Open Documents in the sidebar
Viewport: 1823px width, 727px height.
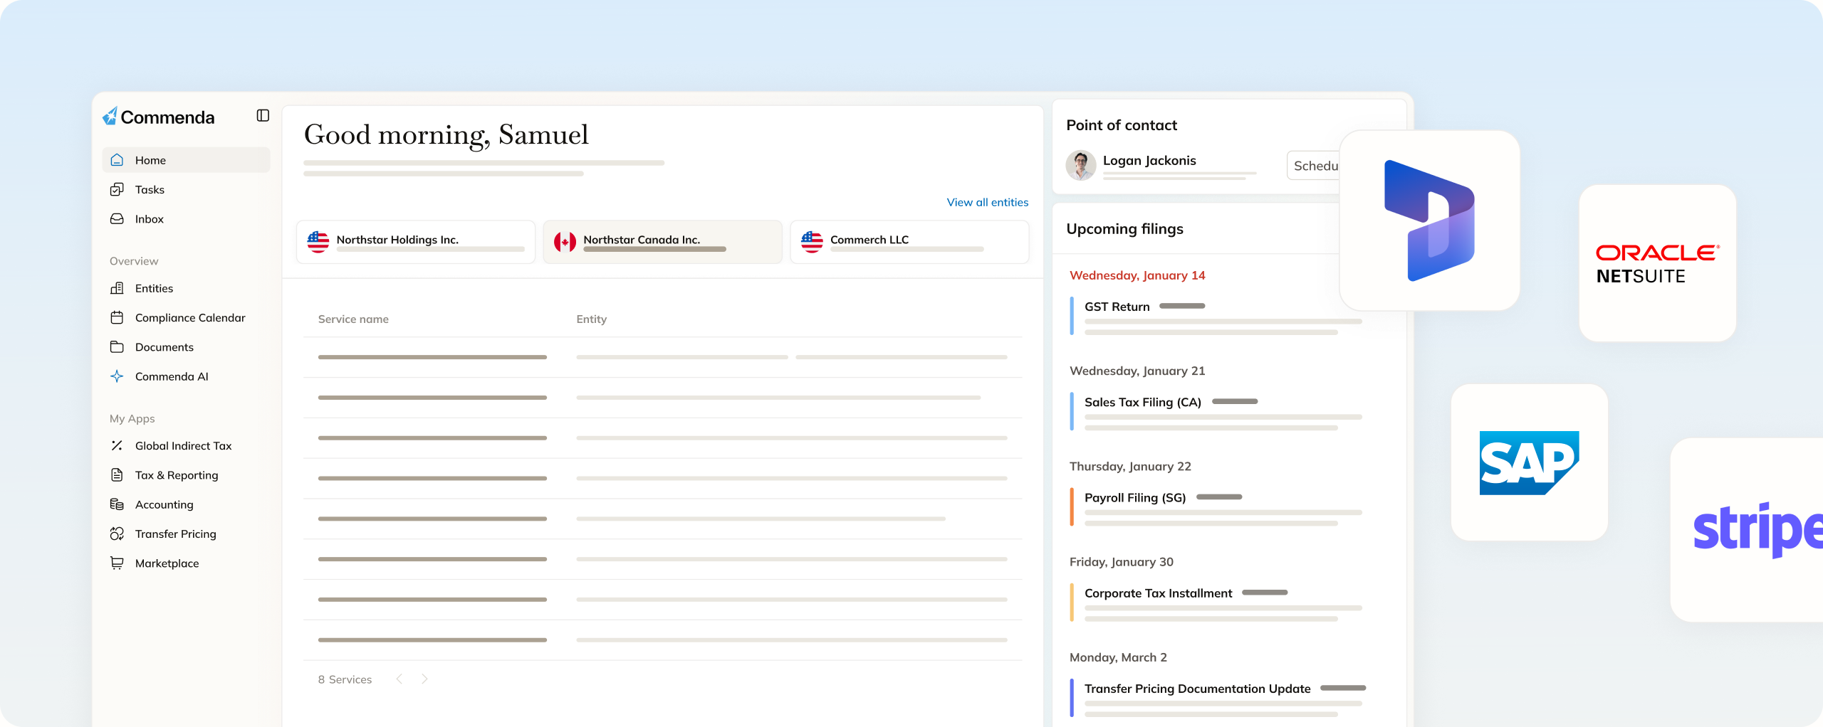point(186,346)
